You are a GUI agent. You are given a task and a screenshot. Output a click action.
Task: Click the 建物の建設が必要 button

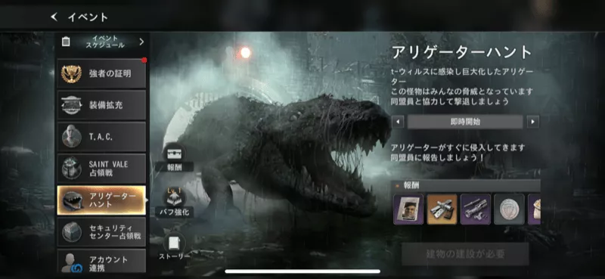(x=465, y=254)
